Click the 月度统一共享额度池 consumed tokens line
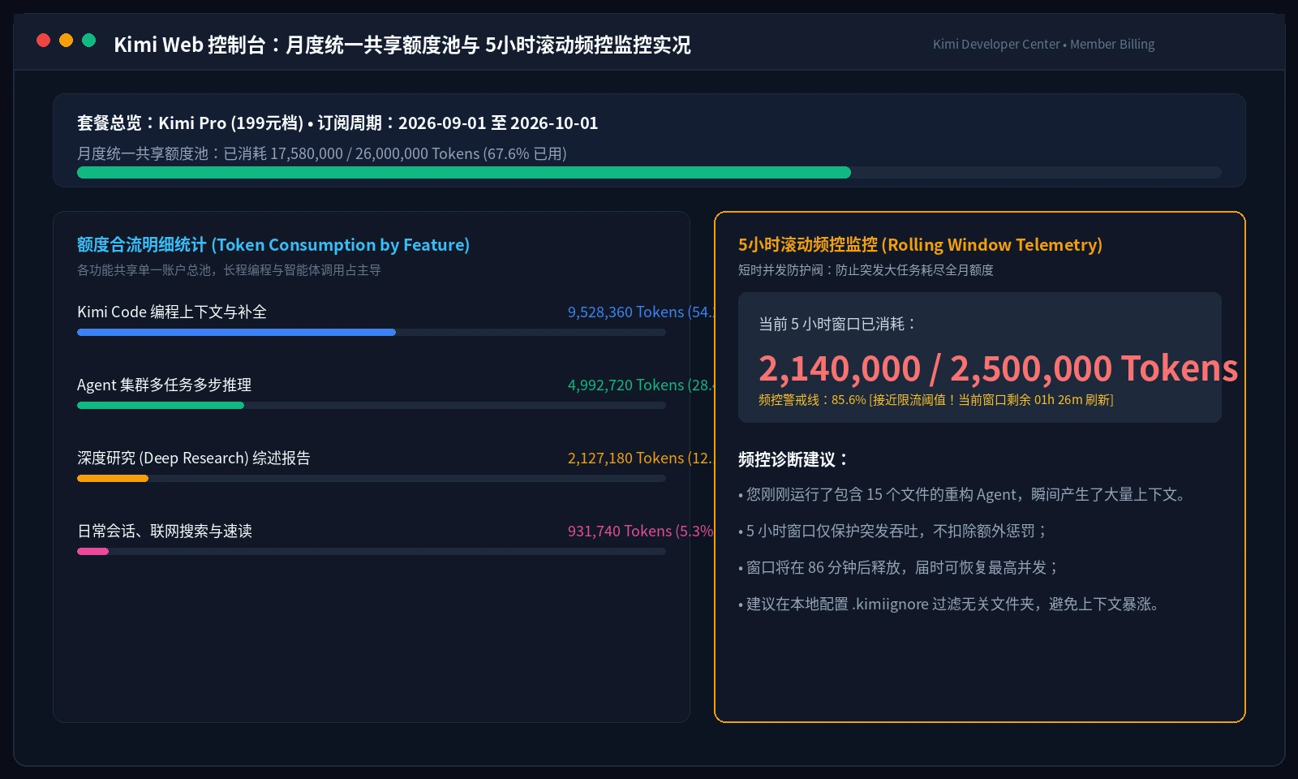This screenshot has width=1298, height=779. click(x=322, y=153)
